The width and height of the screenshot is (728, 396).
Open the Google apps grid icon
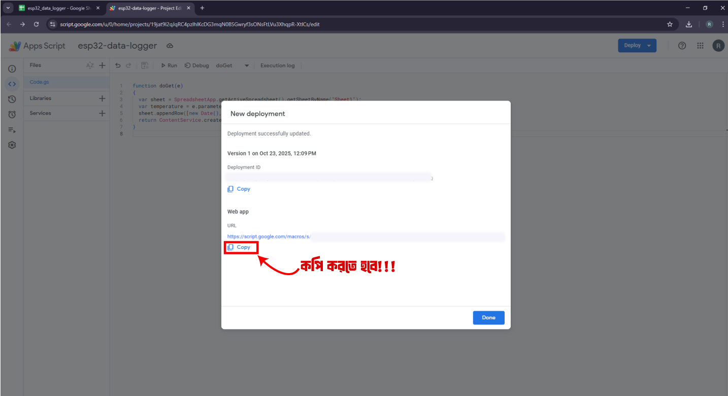tap(700, 46)
